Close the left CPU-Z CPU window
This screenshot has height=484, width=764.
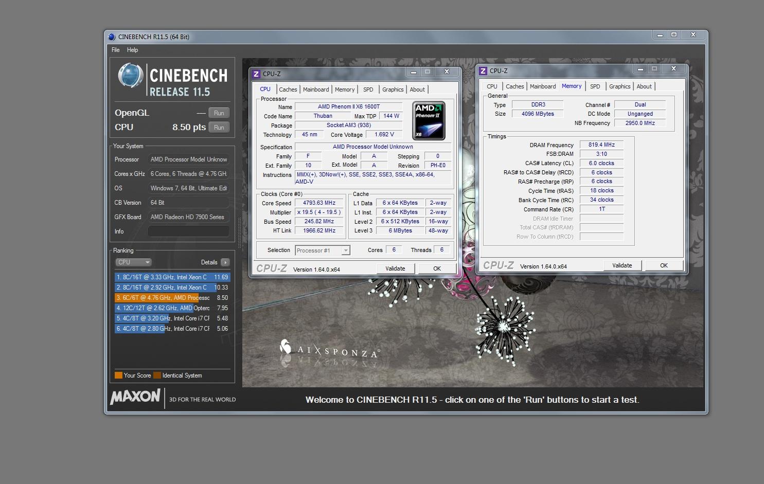447,71
